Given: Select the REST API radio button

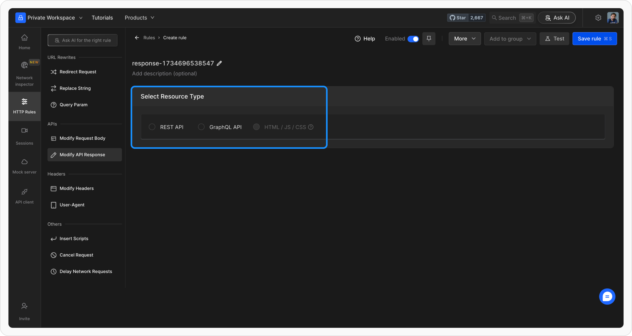Looking at the screenshot, I should [x=152, y=127].
